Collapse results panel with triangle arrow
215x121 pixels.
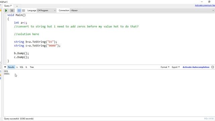5,67
